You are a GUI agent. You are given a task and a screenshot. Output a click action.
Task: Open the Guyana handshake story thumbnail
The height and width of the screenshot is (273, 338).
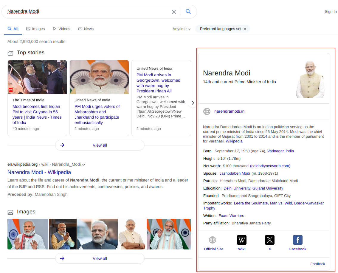coord(37,77)
